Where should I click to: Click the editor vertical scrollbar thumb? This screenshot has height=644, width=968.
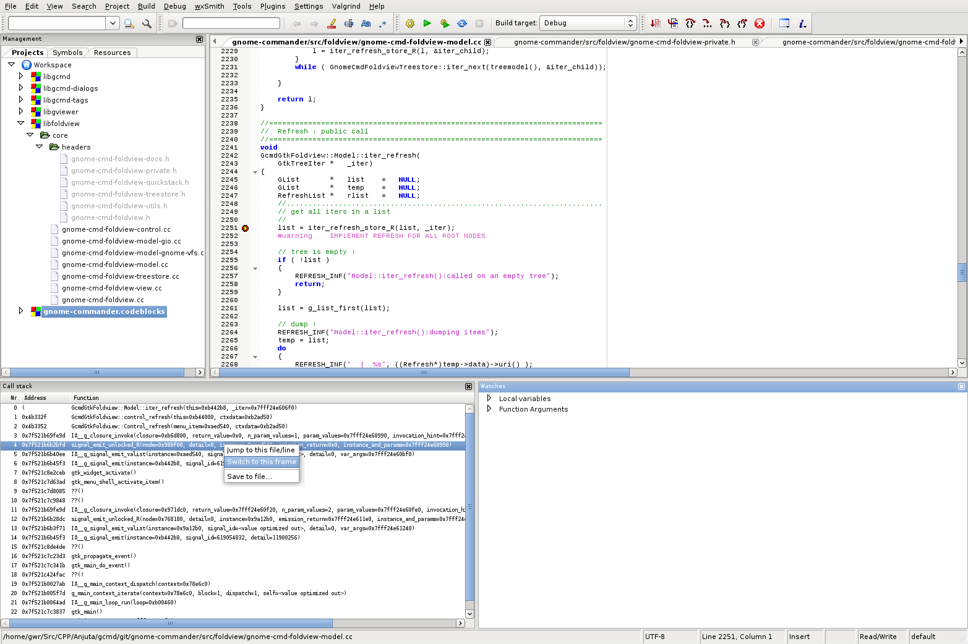click(x=962, y=271)
